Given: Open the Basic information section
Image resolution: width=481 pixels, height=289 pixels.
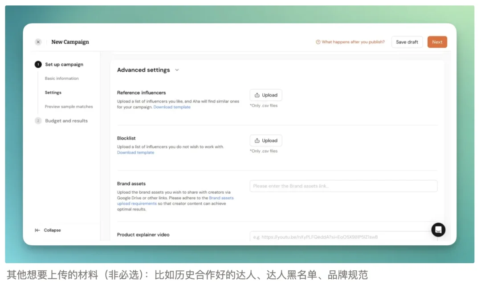Looking at the screenshot, I should (x=61, y=78).
